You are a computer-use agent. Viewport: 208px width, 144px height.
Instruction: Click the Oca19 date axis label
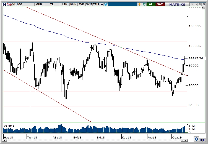(x=177, y=137)
